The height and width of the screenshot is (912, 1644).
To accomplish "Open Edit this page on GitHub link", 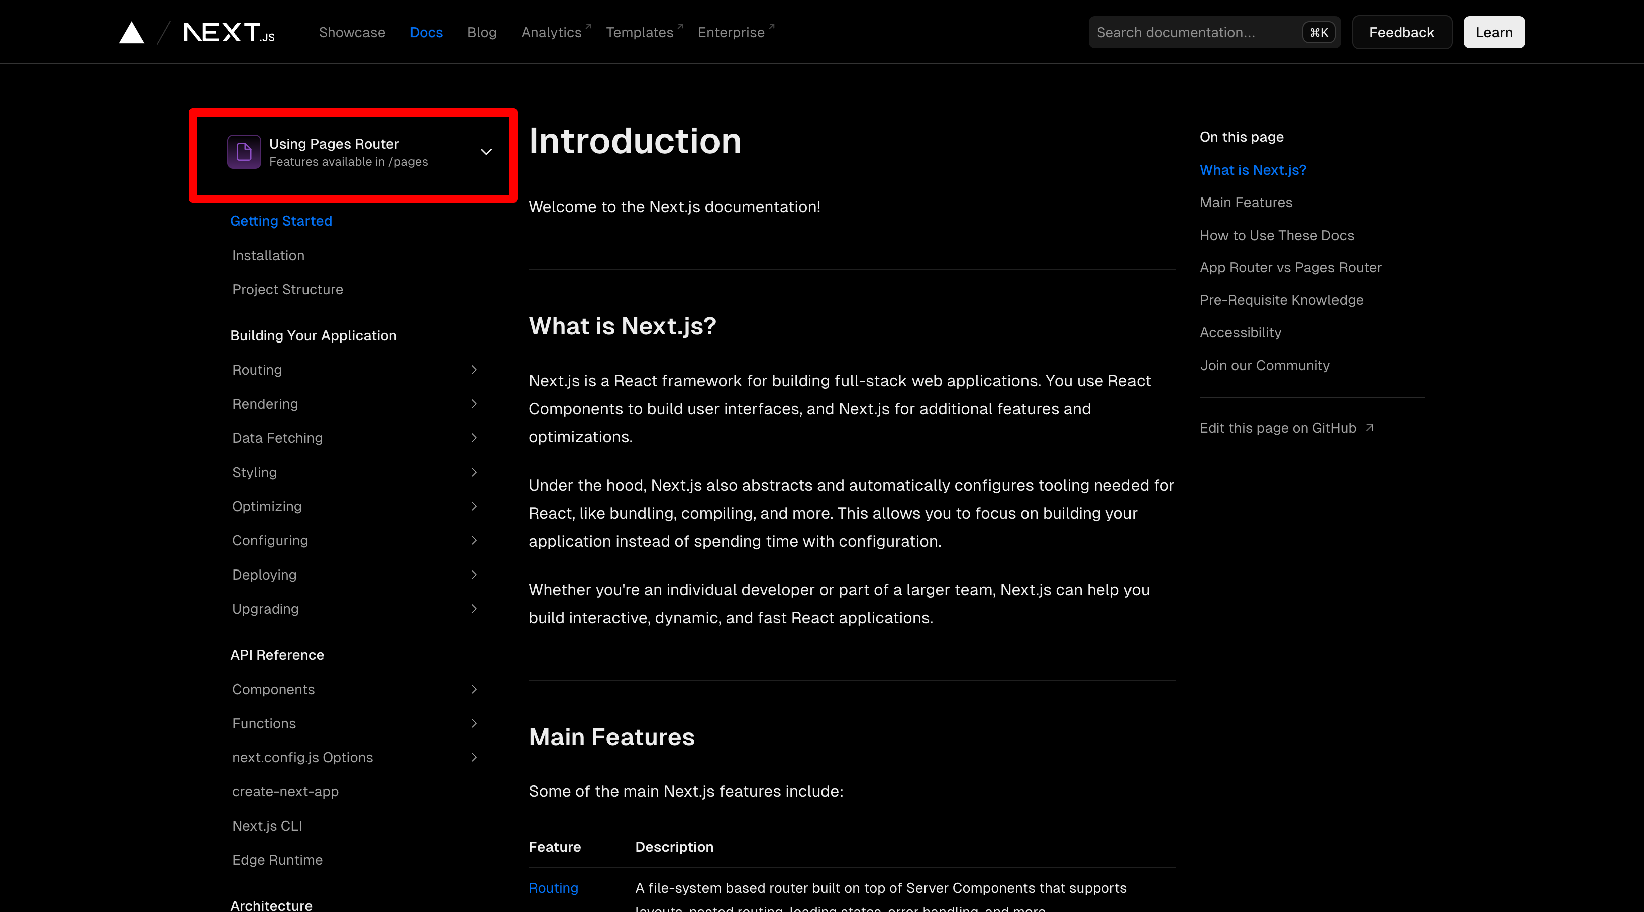I will coord(1287,428).
